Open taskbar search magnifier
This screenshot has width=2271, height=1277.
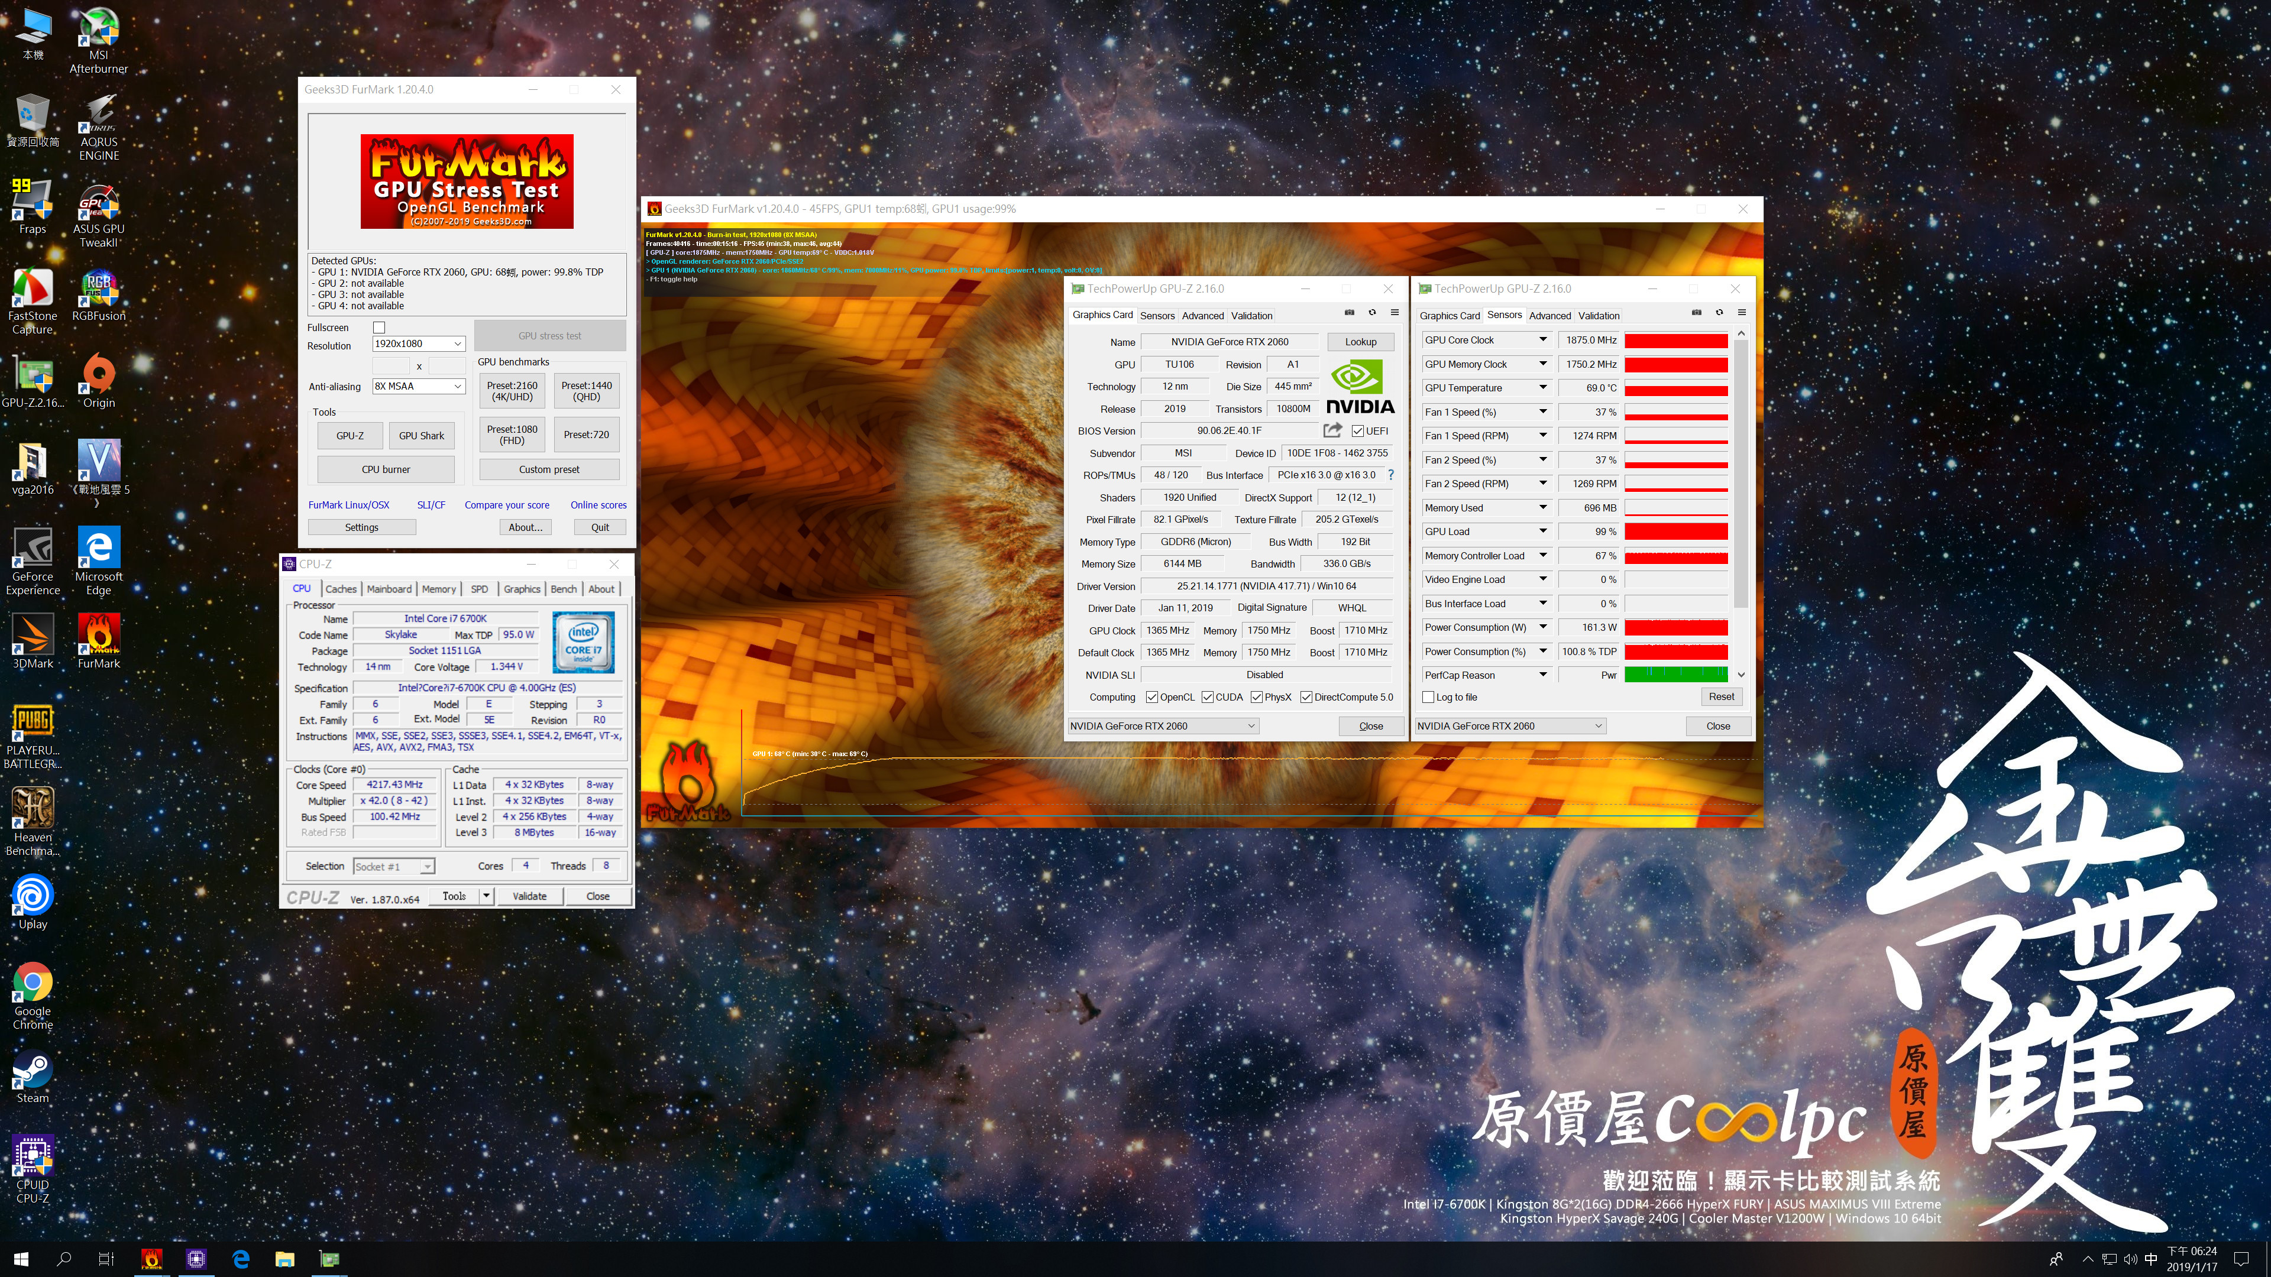coord(64,1259)
